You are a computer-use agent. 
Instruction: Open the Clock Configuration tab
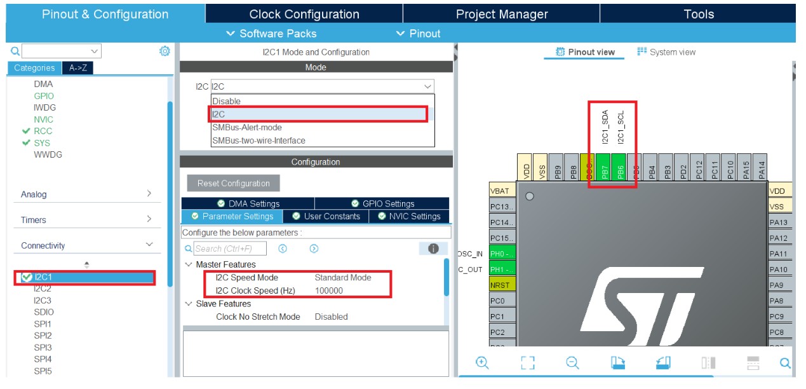304,14
